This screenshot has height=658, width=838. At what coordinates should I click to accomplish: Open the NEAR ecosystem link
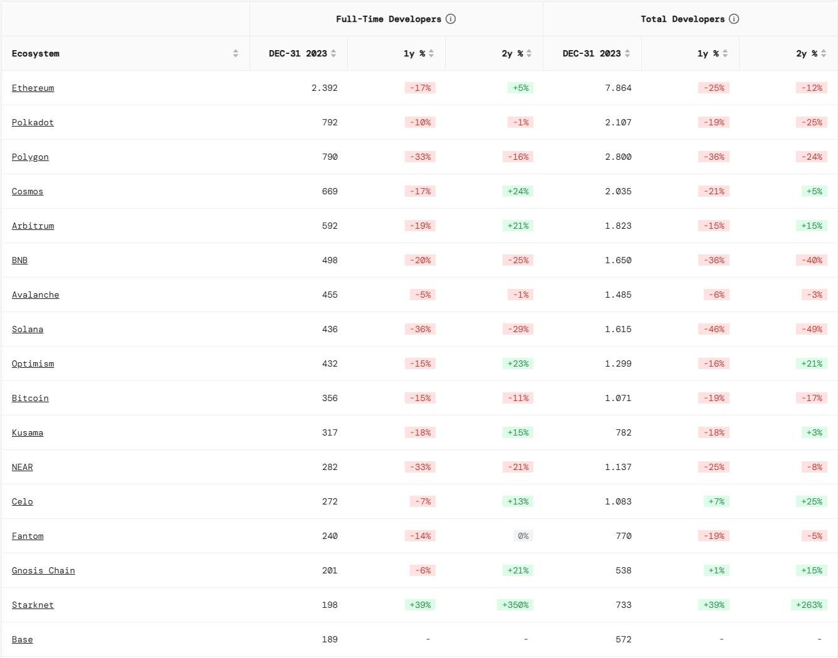[23, 467]
